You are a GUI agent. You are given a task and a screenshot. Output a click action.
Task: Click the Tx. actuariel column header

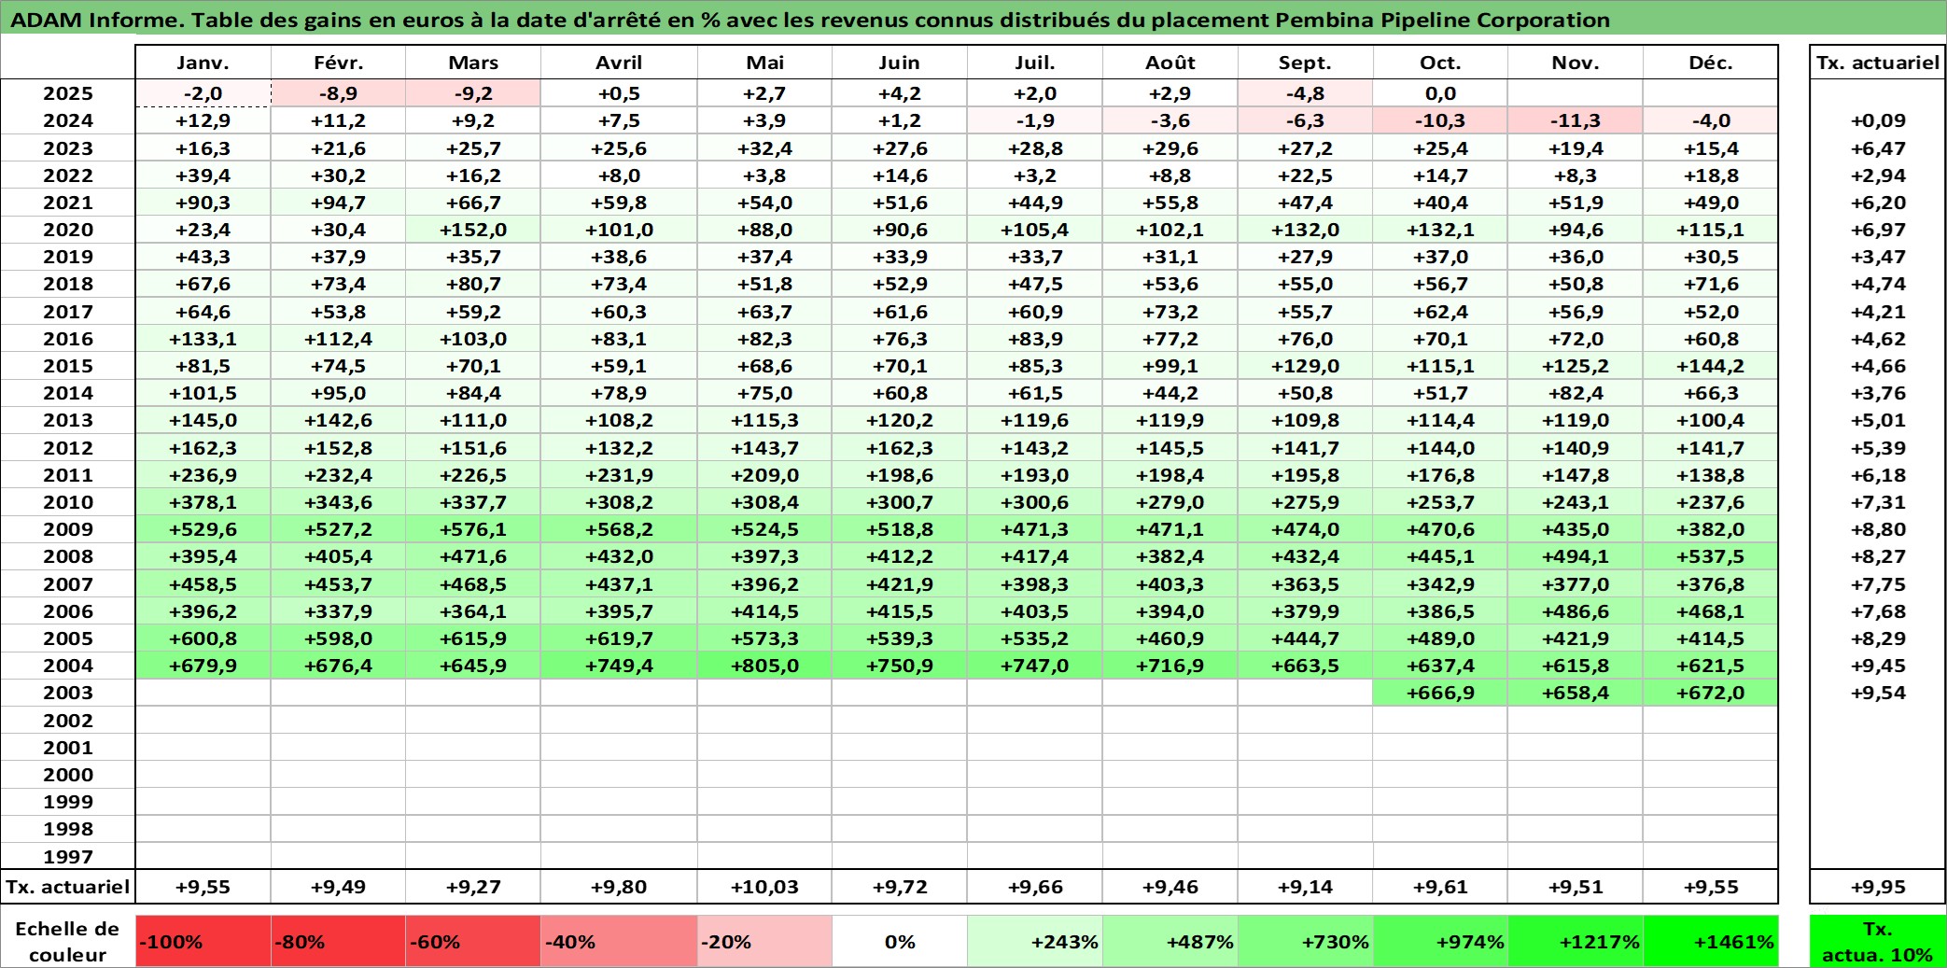coord(1878,63)
